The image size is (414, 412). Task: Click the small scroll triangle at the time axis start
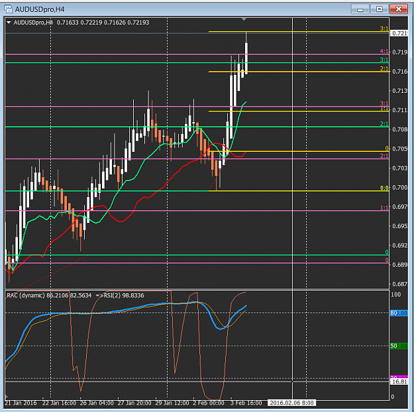tap(7, 396)
